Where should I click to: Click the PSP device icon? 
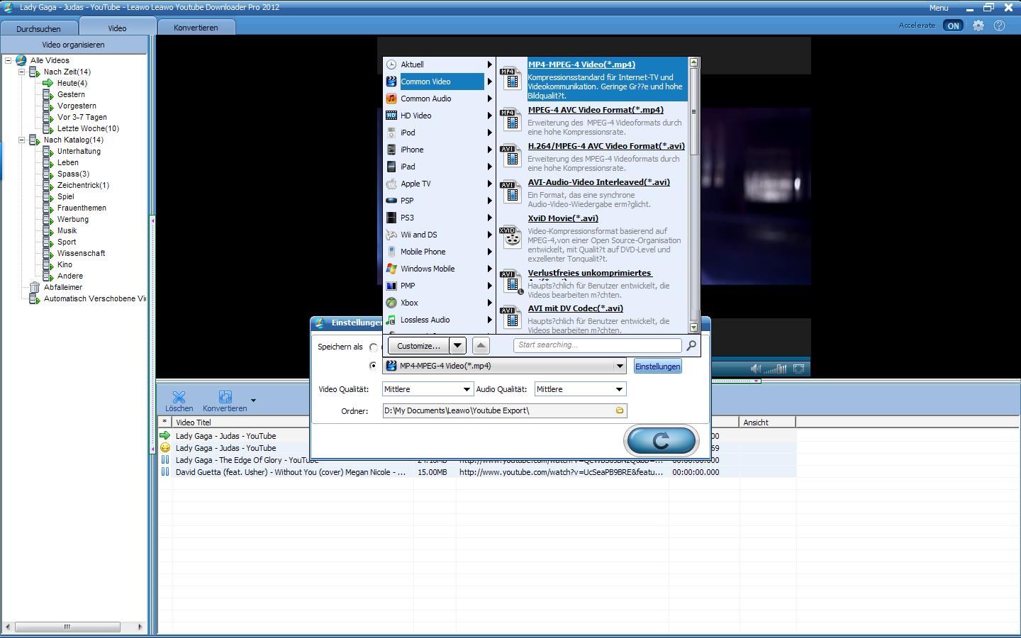391,201
